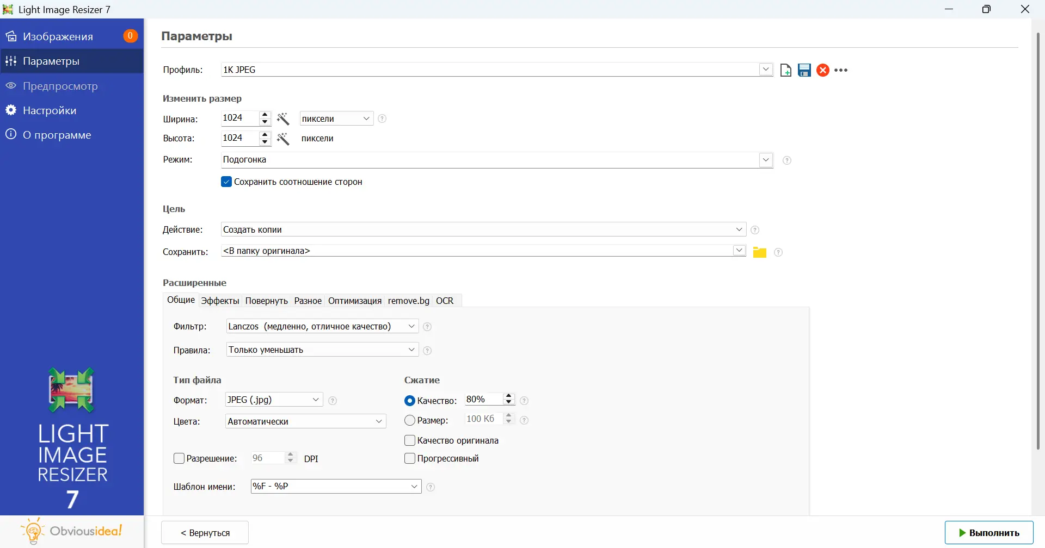Click the red delete profile icon
1045x548 pixels.
tap(823, 70)
